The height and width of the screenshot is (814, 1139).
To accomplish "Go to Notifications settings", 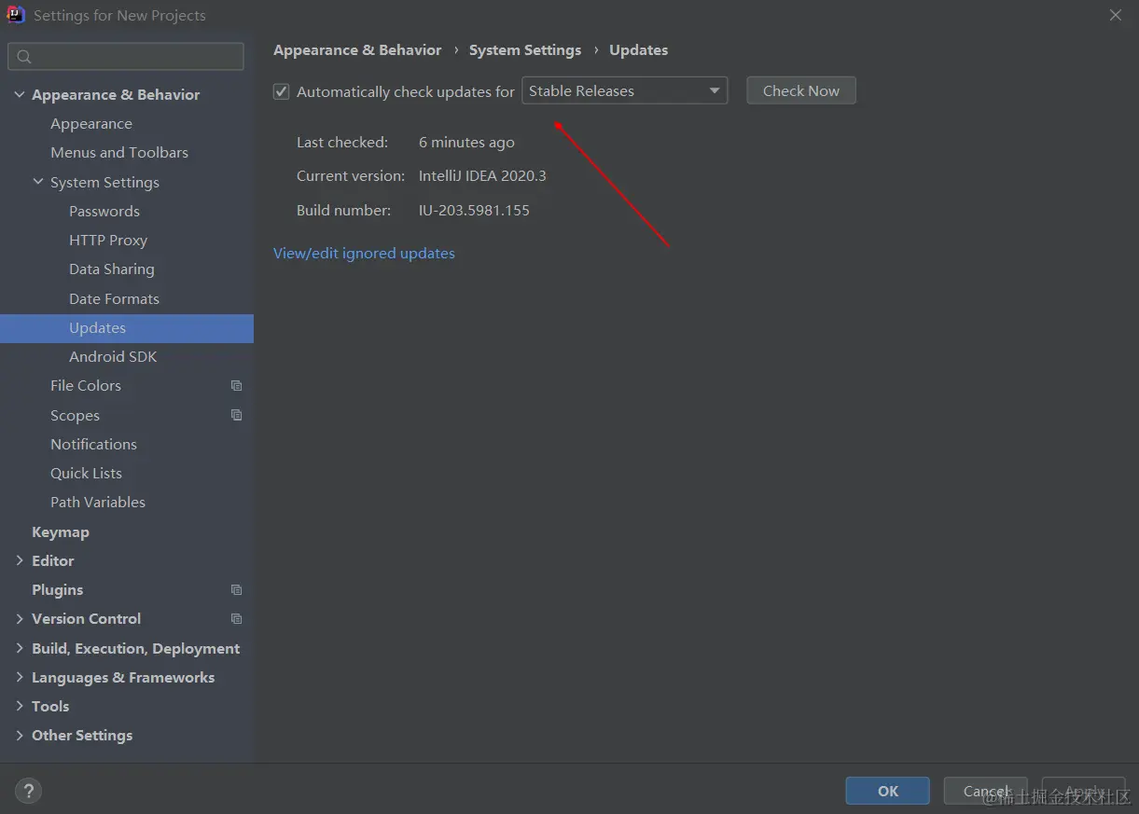I will tap(93, 444).
